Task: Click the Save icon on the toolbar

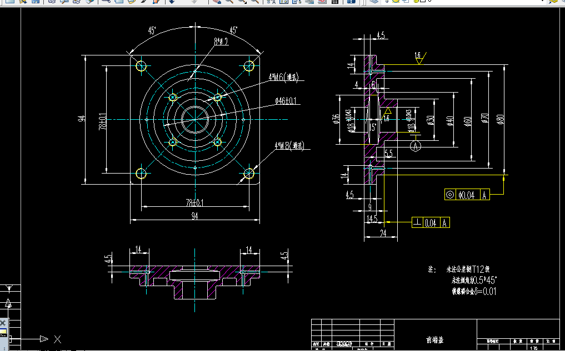Action: click(x=34, y=3)
